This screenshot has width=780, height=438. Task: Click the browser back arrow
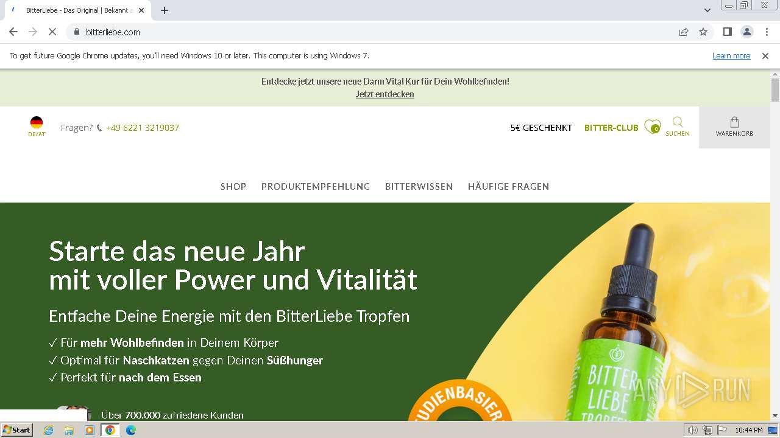(x=13, y=32)
